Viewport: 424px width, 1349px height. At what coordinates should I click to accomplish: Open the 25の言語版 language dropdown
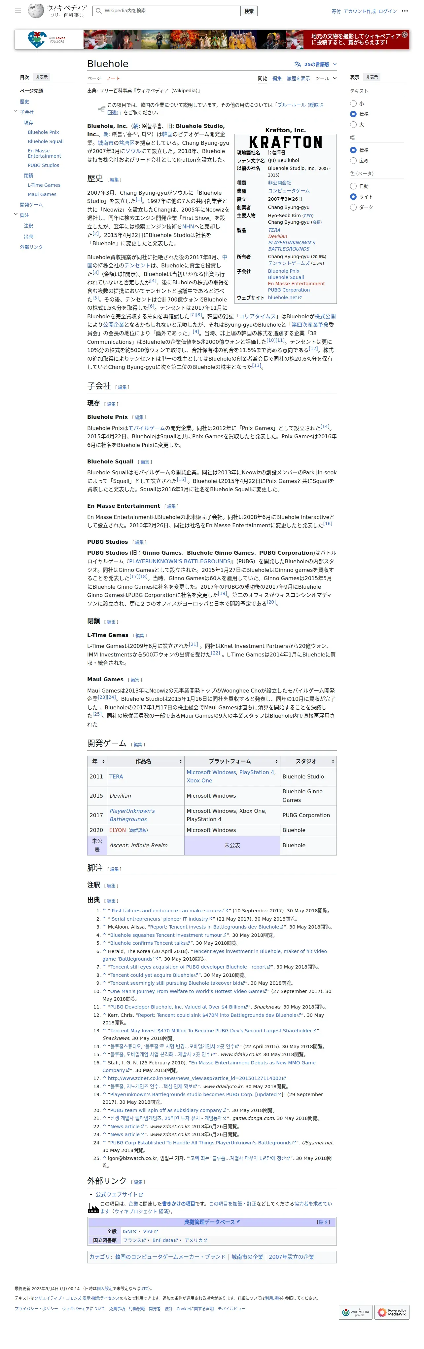tap(316, 64)
